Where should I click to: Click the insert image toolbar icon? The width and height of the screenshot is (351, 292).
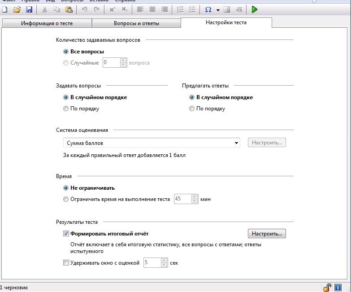coord(227,9)
